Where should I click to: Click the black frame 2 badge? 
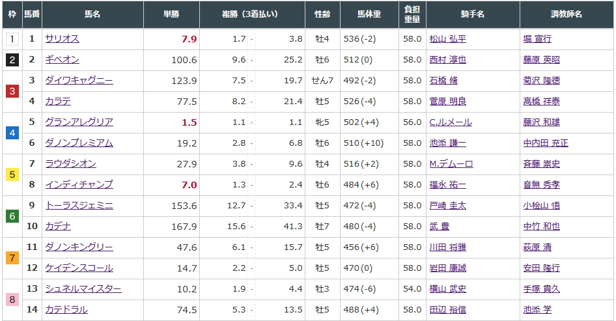click(x=12, y=60)
